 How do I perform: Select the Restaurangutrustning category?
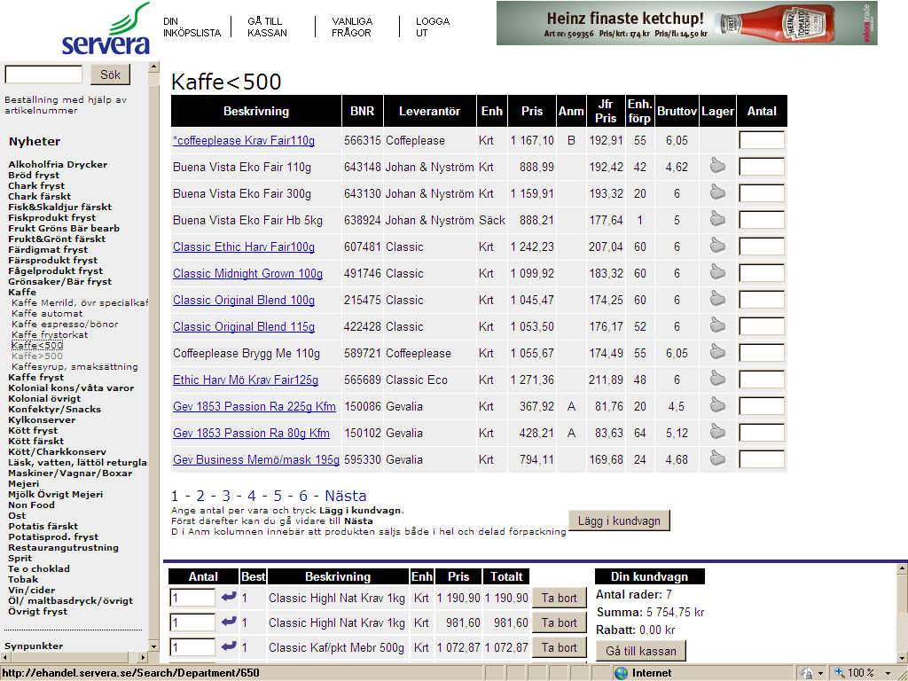pos(63,548)
